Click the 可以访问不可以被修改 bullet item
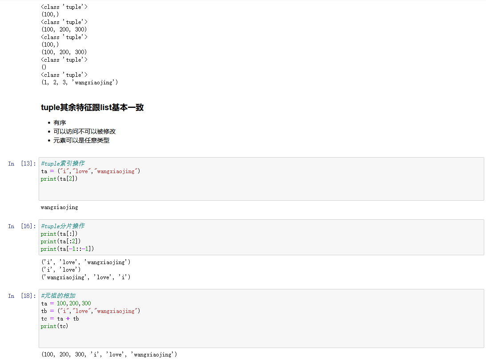 tap(84, 131)
